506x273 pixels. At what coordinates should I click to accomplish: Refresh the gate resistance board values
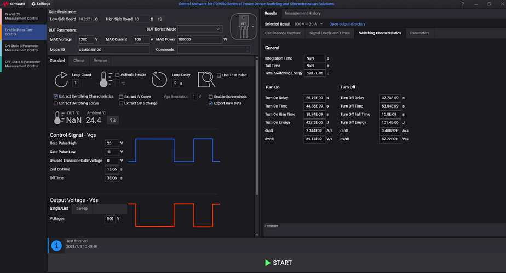(160, 19)
